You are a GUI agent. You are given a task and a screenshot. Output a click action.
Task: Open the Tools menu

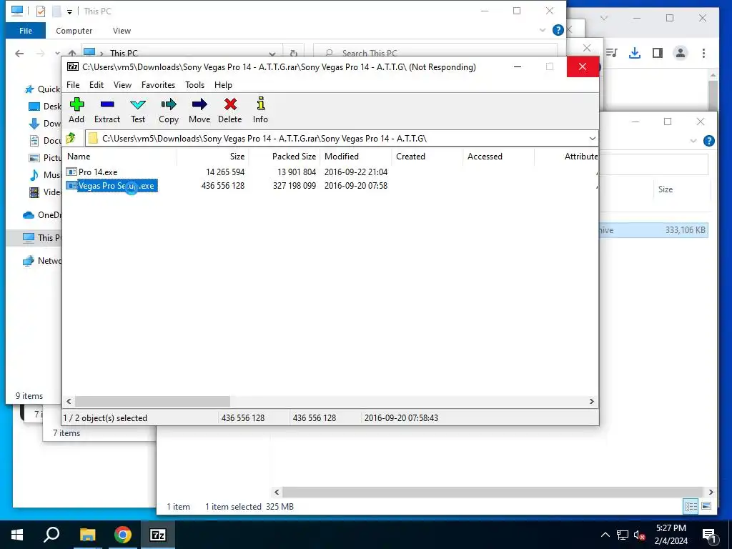tap(194, 85)
